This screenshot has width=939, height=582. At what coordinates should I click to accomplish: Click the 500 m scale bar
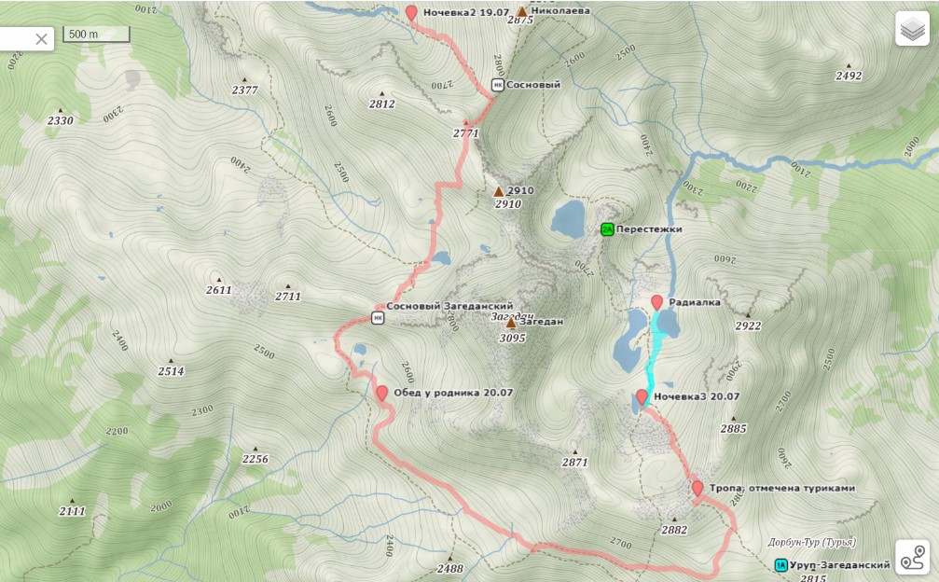pyautogui.click(x=96, y=35)
